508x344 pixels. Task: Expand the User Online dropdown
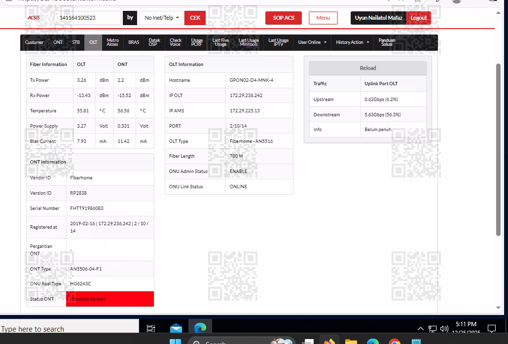pyautogui.click(x=312, y=42)
